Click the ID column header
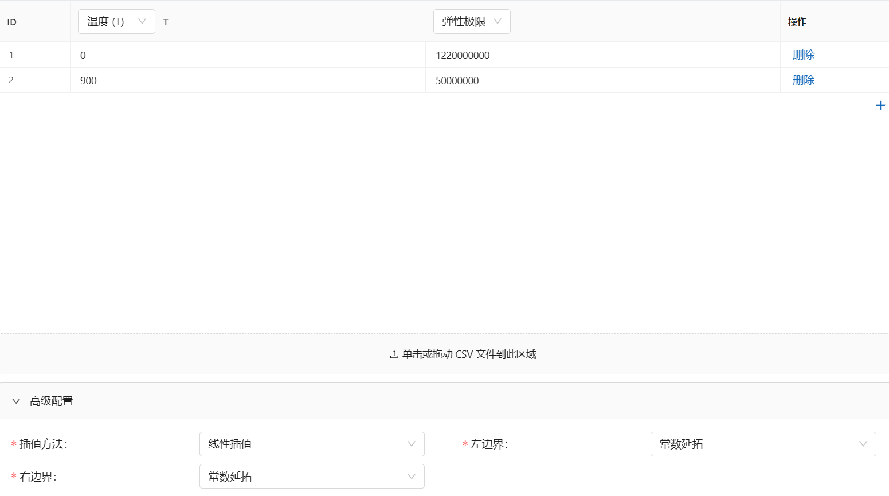 pyautogui.click(x=35, y=22)
